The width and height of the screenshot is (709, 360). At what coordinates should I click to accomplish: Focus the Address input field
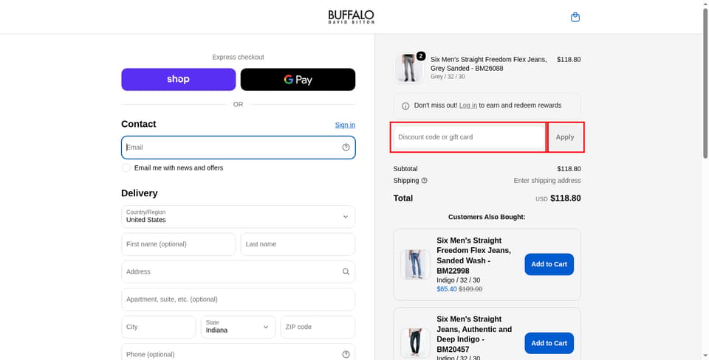coord(239,272)
